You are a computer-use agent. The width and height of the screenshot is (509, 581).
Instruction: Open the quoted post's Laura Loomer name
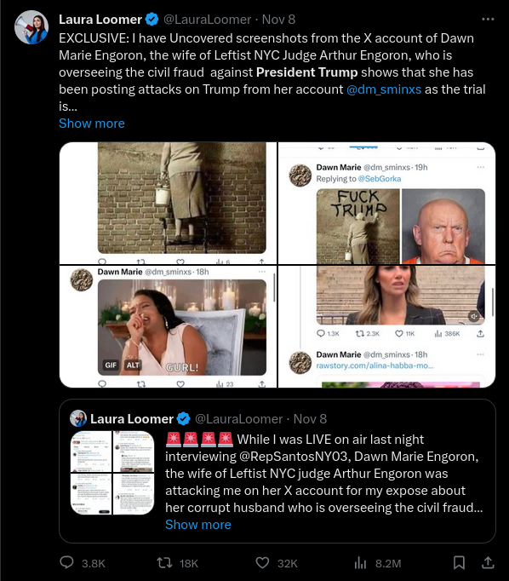(132, 419)
